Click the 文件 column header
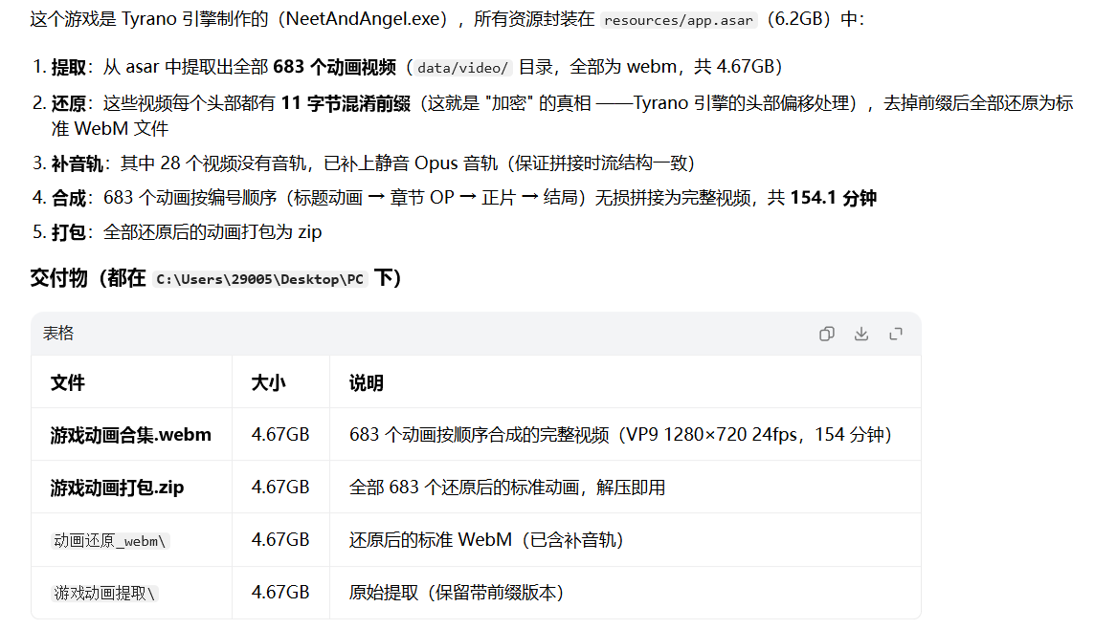 [68, 382]
